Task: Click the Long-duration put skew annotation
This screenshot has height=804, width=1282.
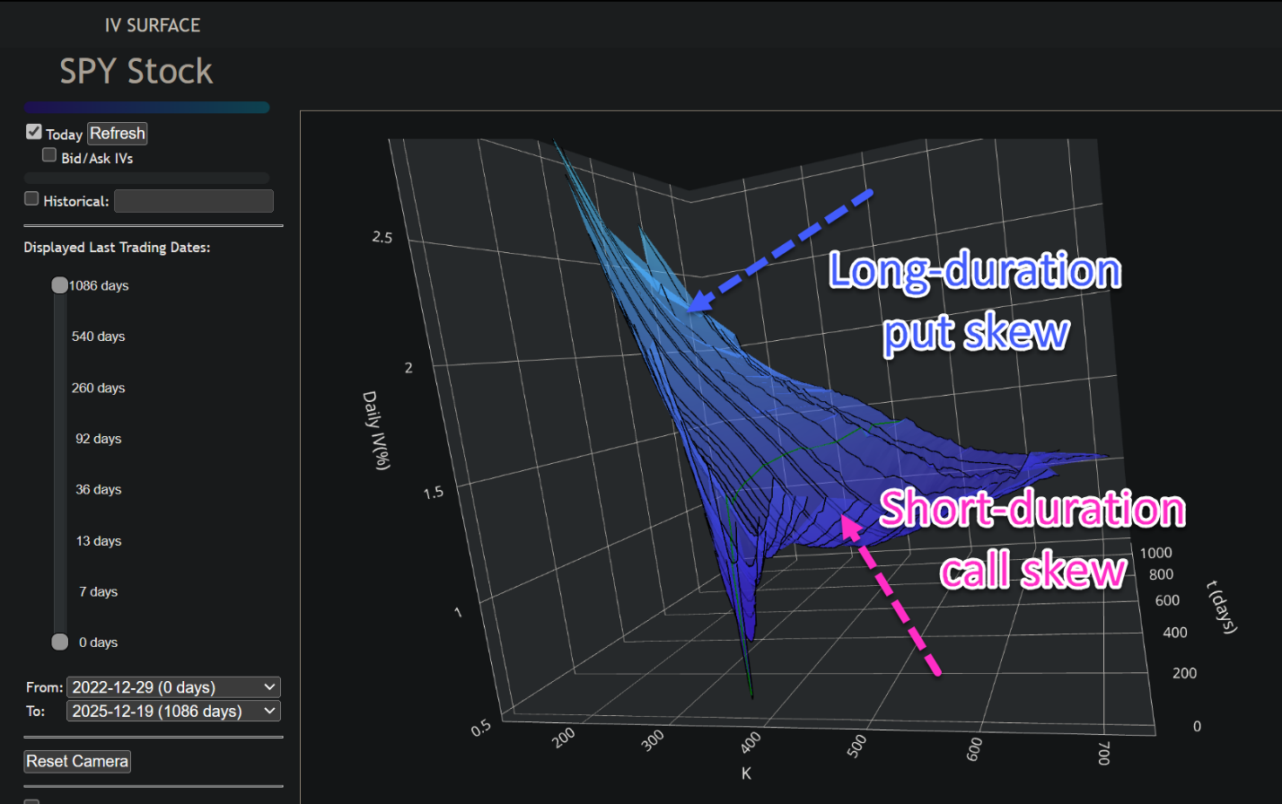Action: coord(976,301)
